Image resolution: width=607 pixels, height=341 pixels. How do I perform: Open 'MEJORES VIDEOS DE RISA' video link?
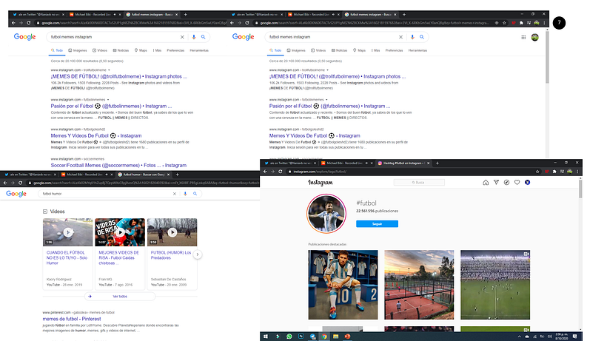[119, 257]
